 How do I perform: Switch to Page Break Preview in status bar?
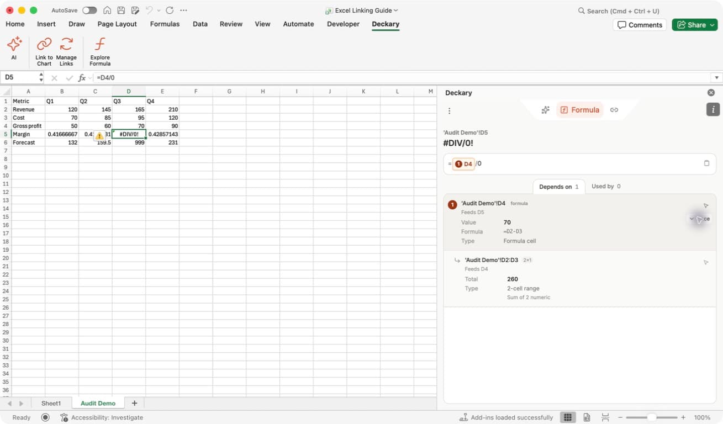[605, 417]
